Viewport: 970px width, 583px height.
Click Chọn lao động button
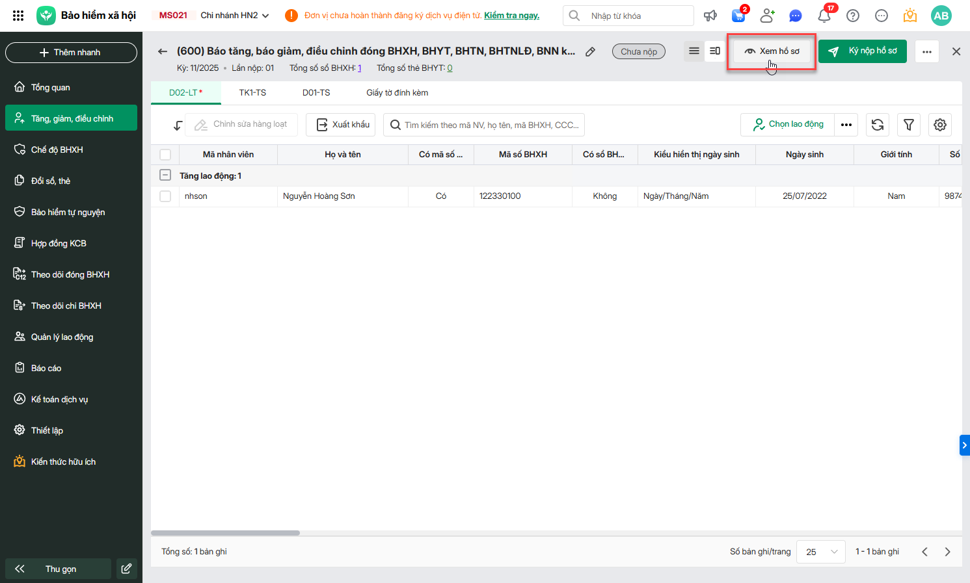point(788,125)
